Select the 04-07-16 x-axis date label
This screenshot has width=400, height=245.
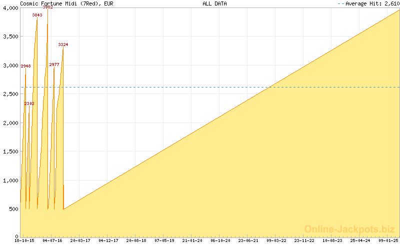52,240
